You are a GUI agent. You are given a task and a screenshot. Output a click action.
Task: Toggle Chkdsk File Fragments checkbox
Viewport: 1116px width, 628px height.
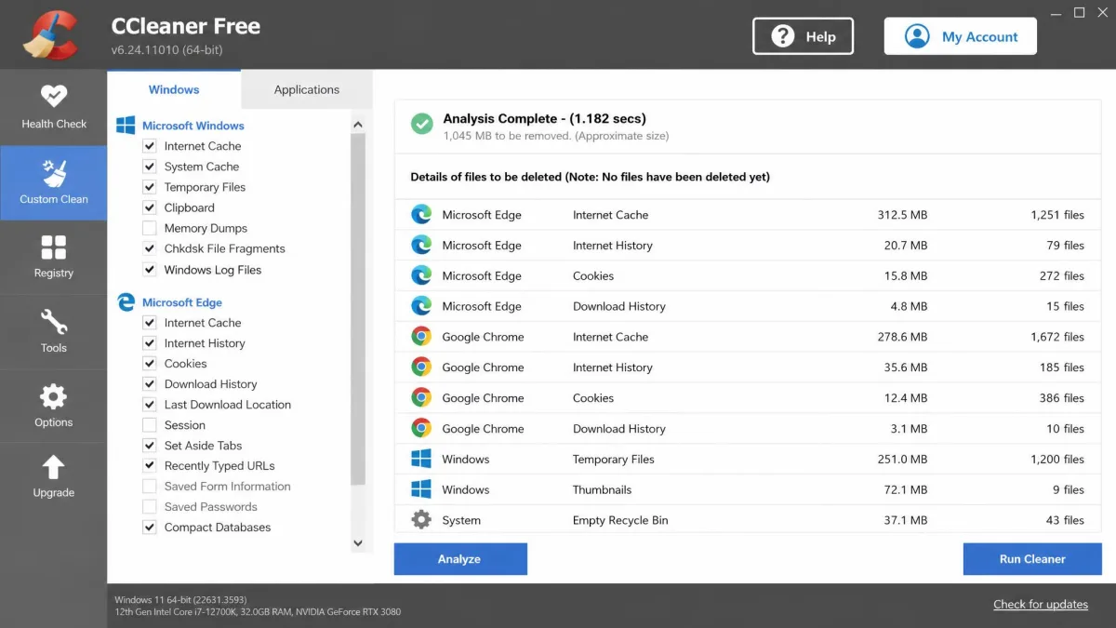coord(149,248)
